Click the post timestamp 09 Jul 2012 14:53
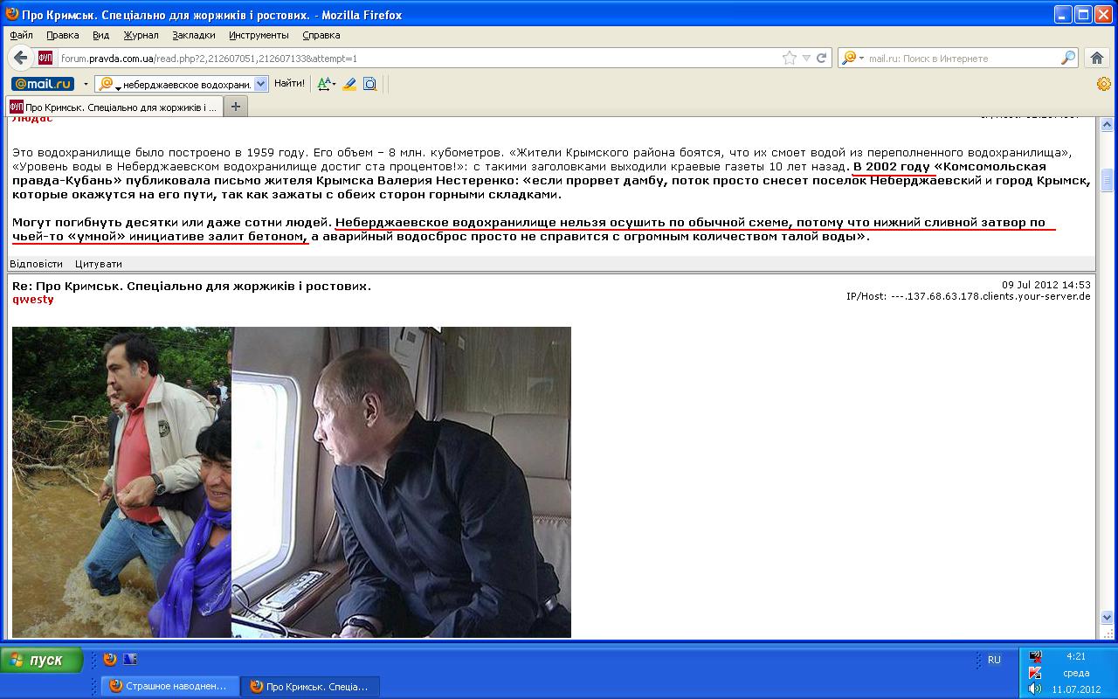Viewport: 1118px width, 699px height. (1046, 285)
